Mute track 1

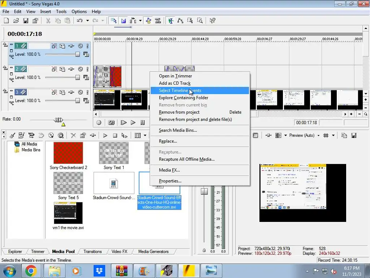81,46
